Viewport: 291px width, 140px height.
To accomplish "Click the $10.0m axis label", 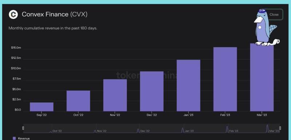I will 16,68.
